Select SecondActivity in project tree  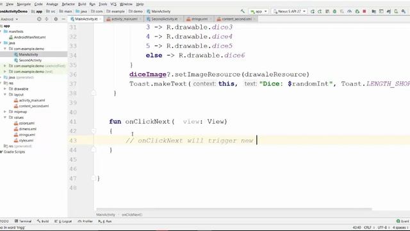[x=28, y=60]
